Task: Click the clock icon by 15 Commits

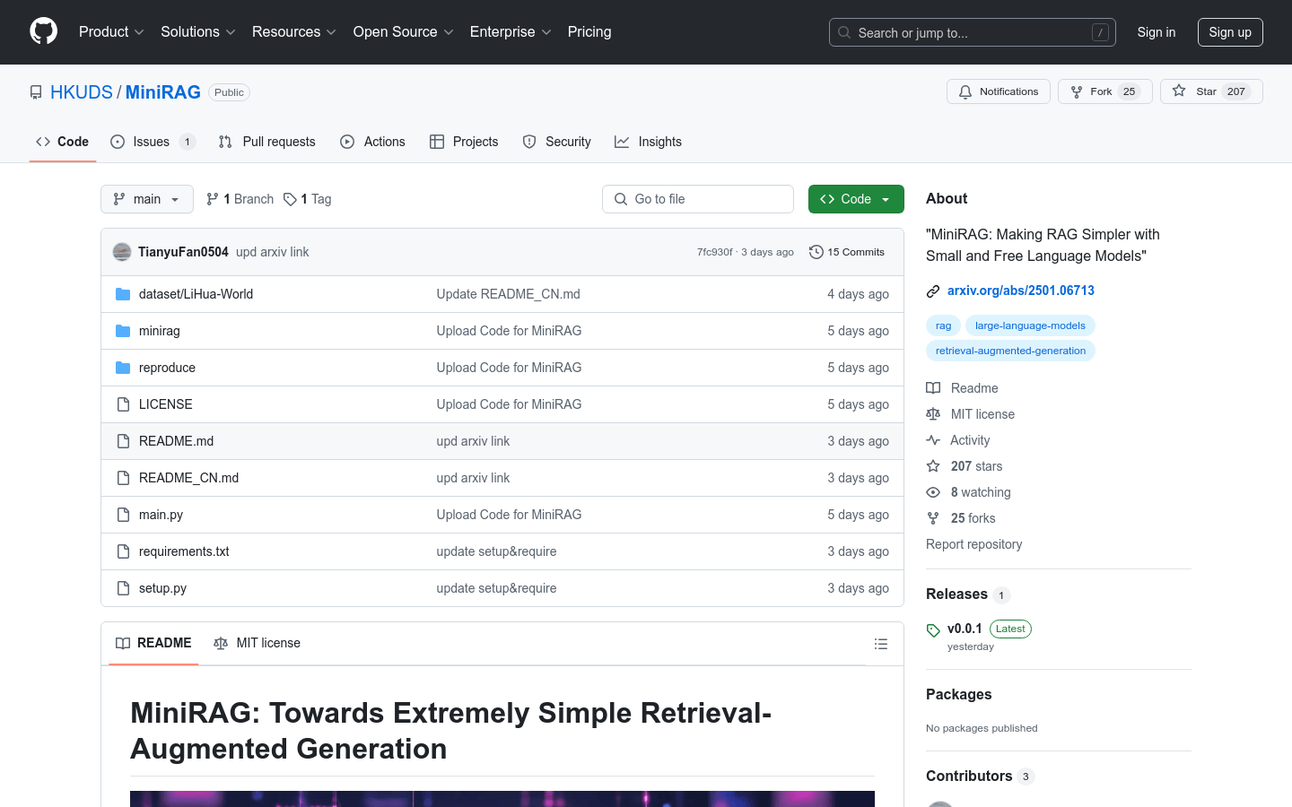Action: [816, 252]
